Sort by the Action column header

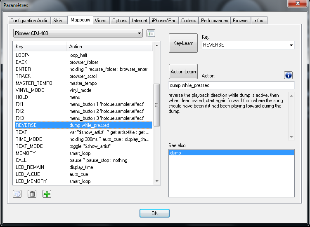pos(110,47)
